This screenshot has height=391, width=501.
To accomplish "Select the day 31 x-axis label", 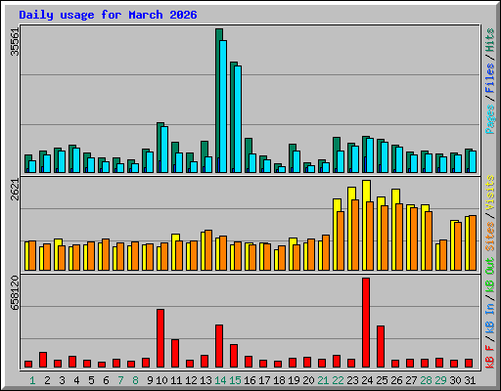I will click(x=470, y=380).
